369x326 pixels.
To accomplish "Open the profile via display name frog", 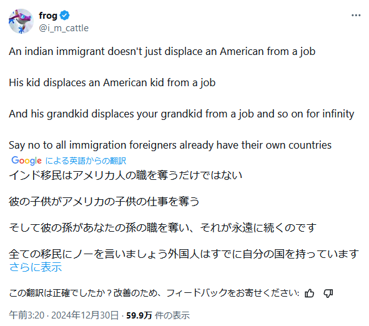I will (x=48, y=16).
